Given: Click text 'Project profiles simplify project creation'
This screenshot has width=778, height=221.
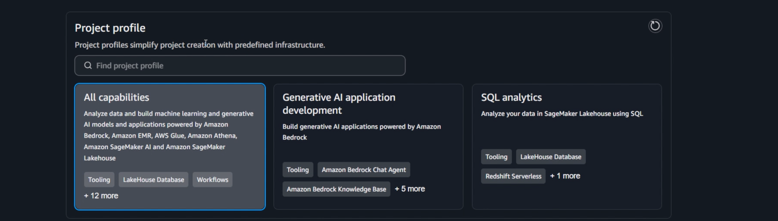Looking at the screenshot, I should click(145, 45).
